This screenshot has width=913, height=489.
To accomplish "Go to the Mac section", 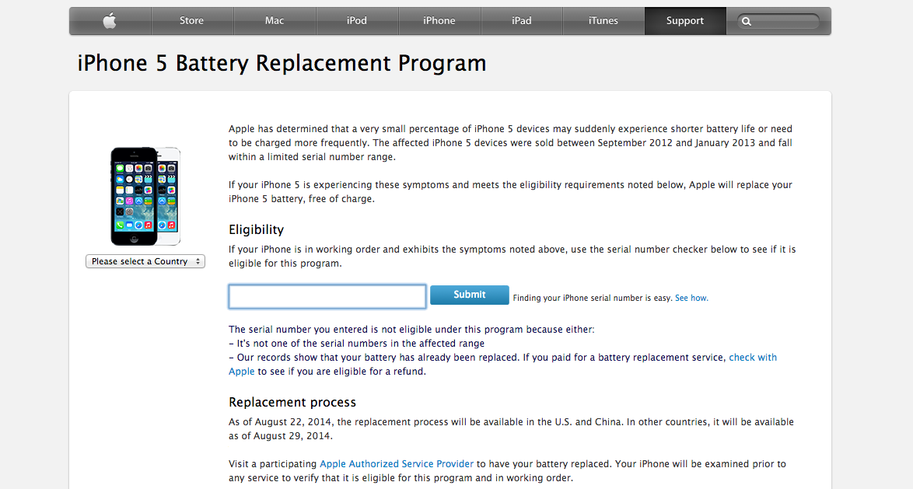I will 275,21.
